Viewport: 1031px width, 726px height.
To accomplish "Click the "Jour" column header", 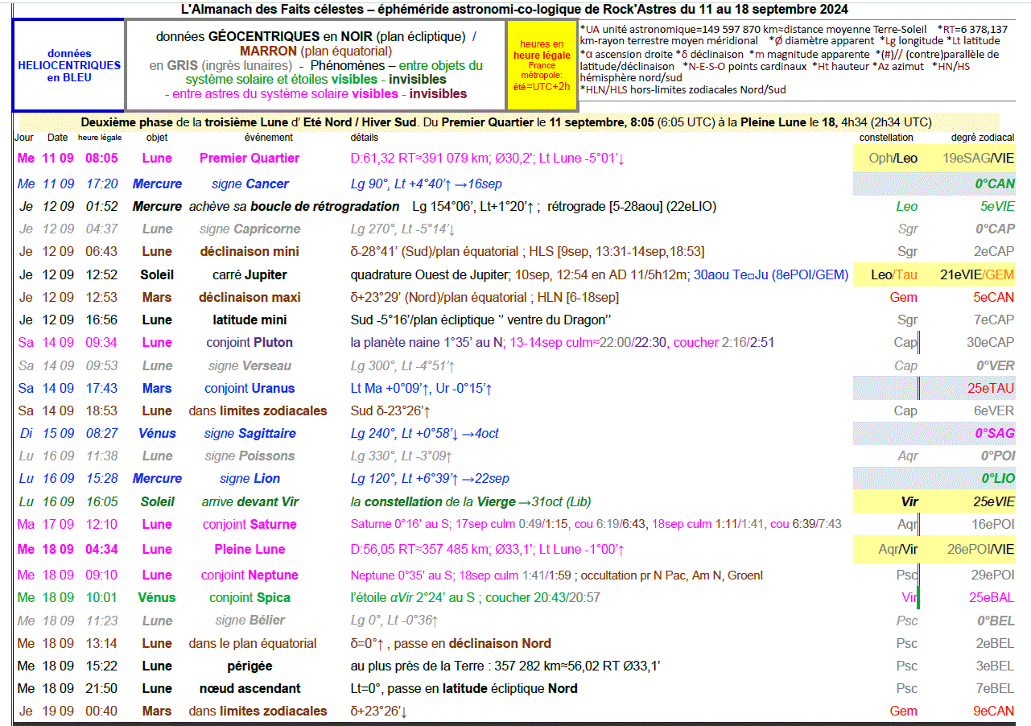I will (x=24, y=138).
